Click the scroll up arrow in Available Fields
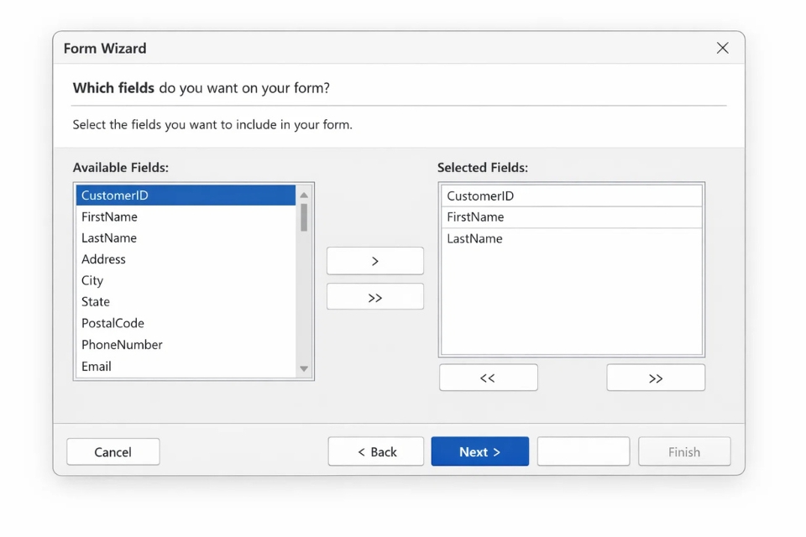 click(304, 196)
